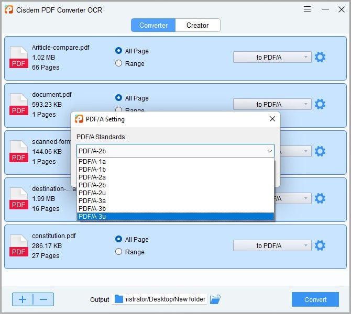Open settings gear for document.pdf
Screen dimensions: 351x314
tap(320, 104)
